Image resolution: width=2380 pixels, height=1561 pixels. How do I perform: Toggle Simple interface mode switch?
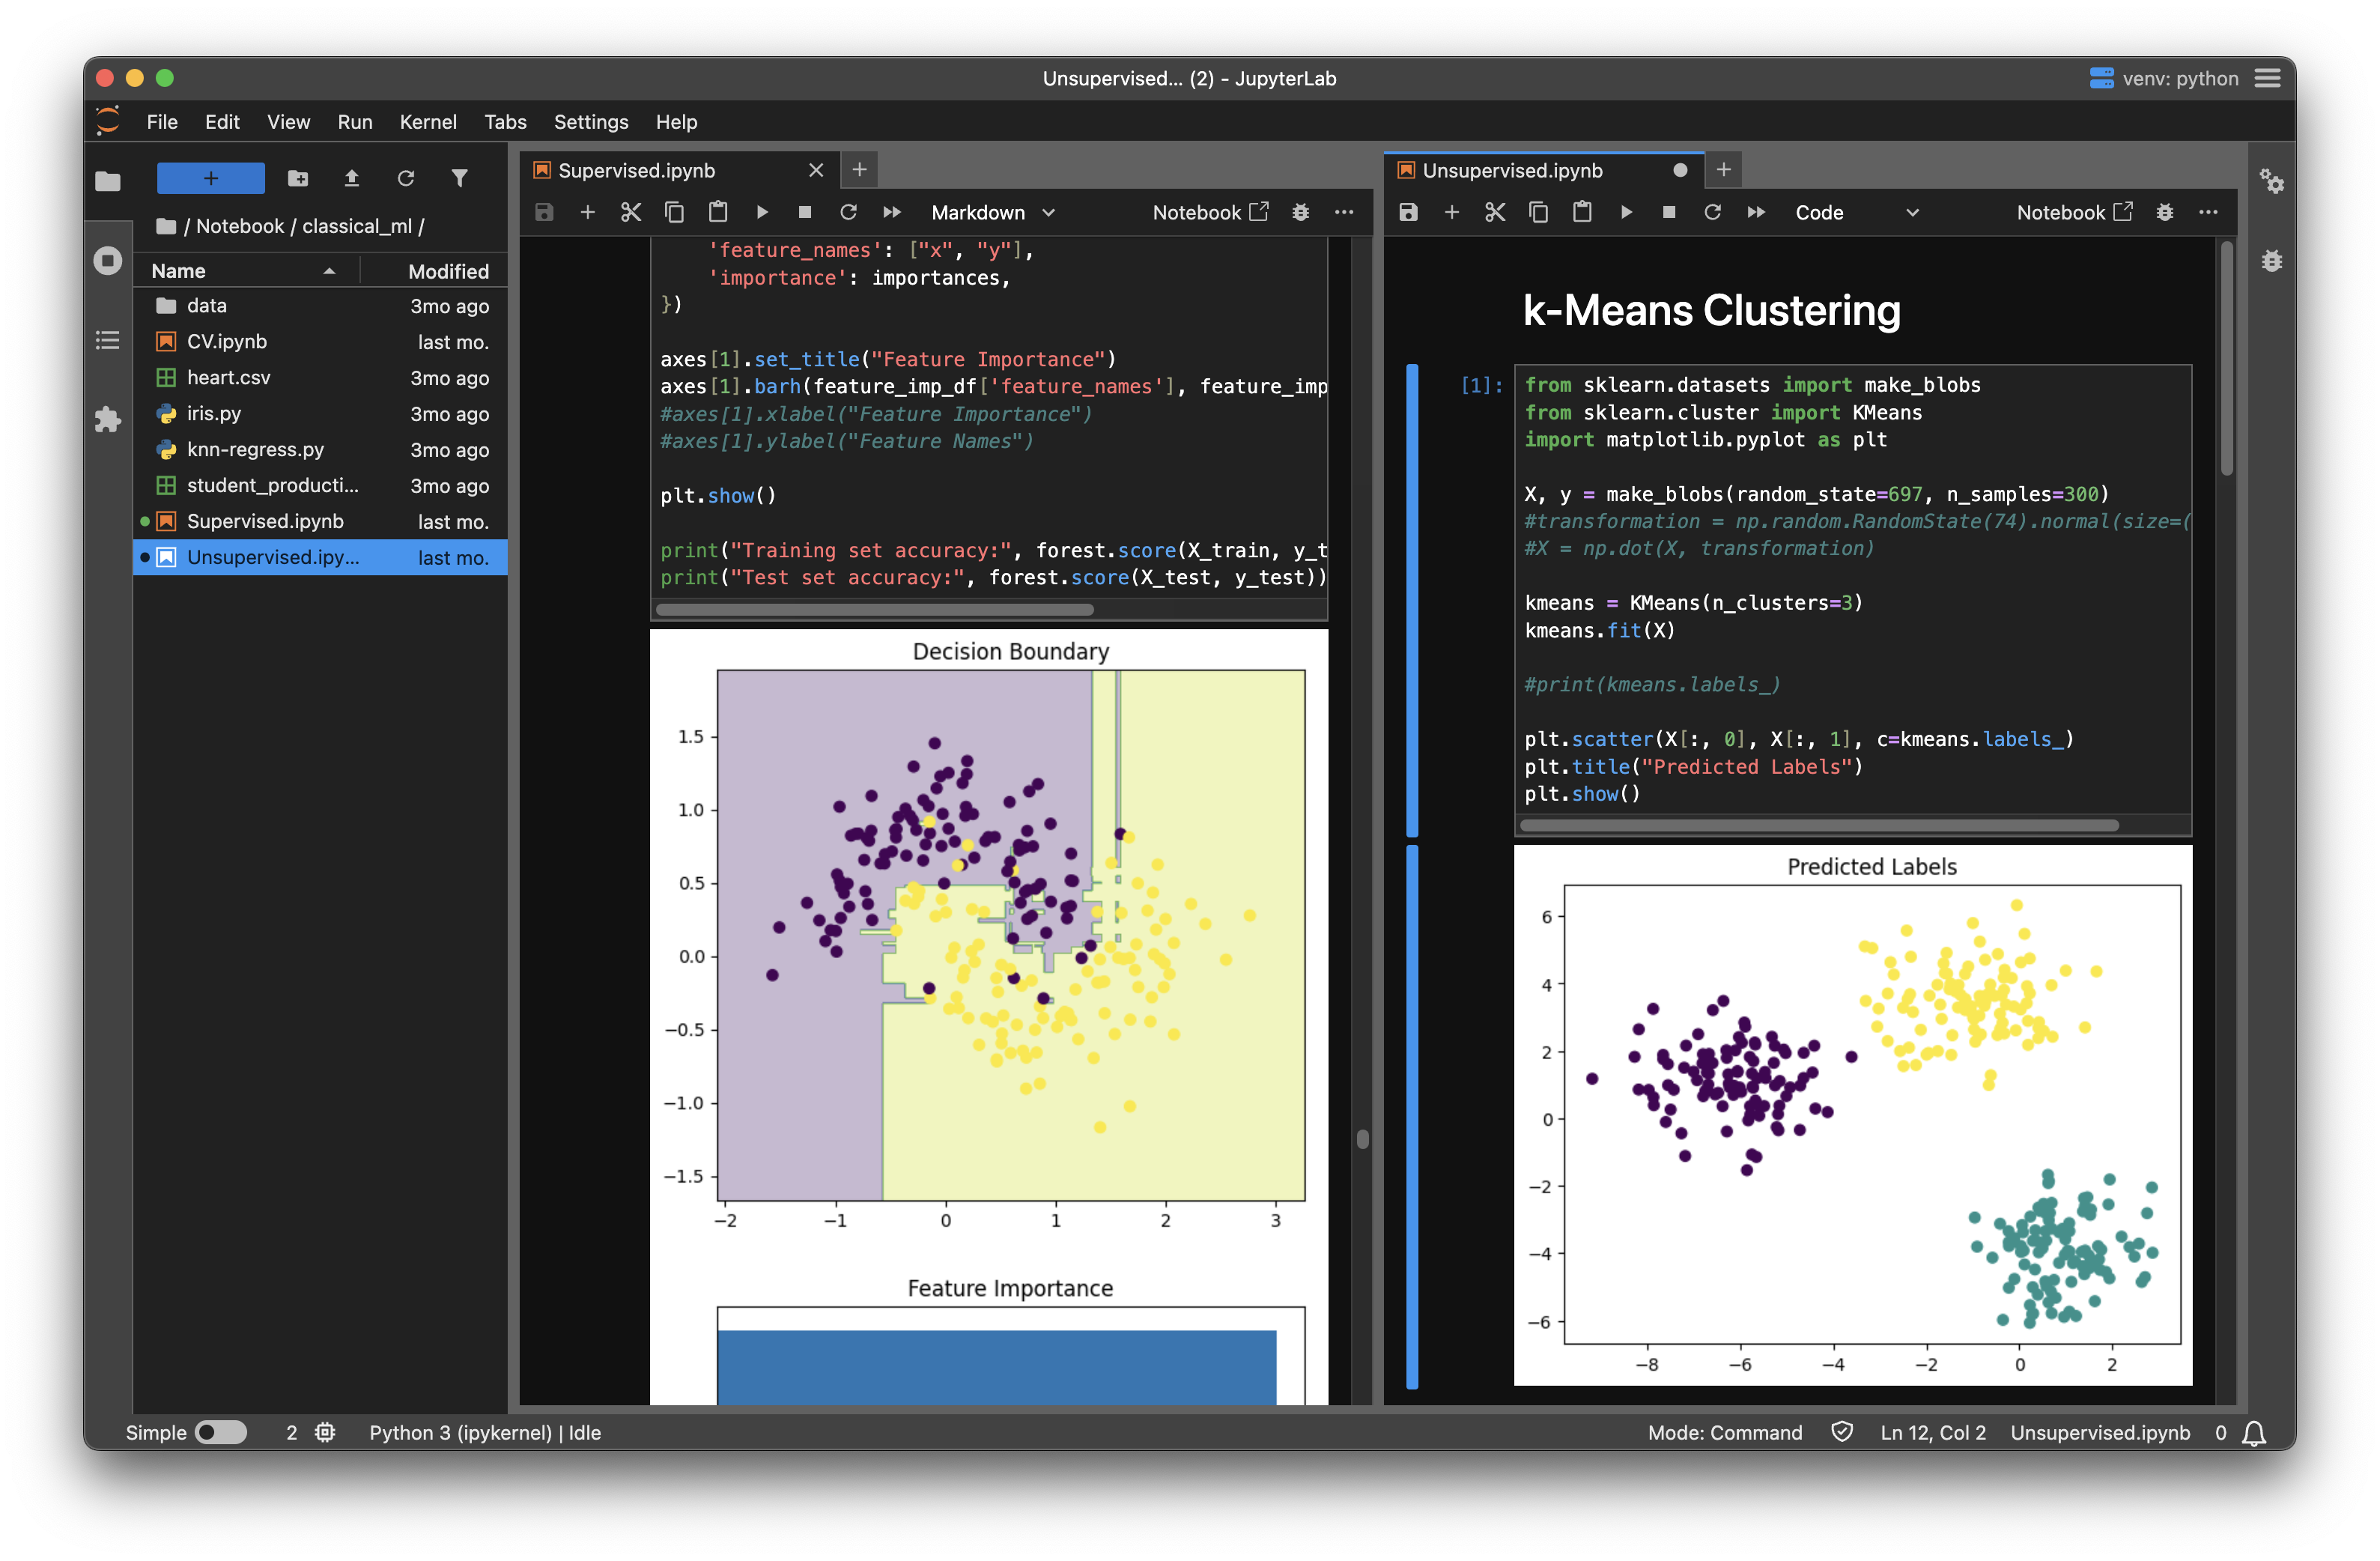[221, 1432]
